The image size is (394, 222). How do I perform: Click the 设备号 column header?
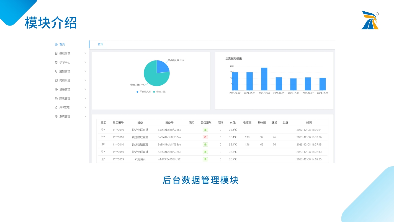[x=169, y=123]
